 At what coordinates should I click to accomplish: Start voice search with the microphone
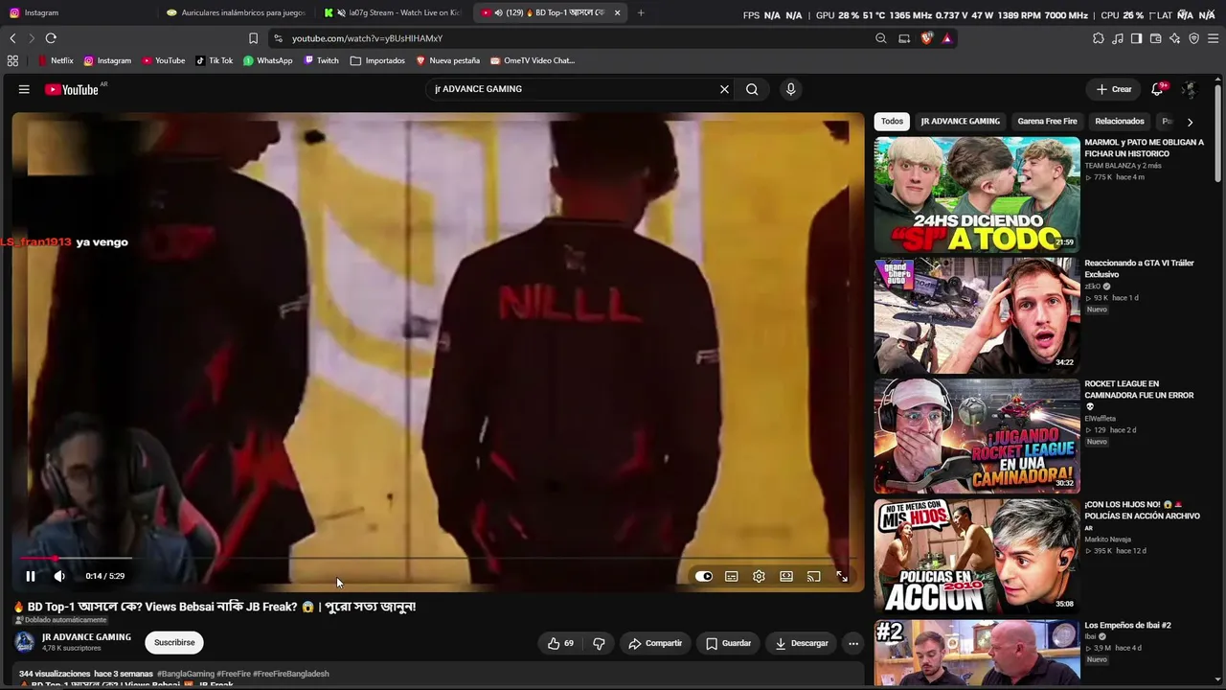(790, 89)
